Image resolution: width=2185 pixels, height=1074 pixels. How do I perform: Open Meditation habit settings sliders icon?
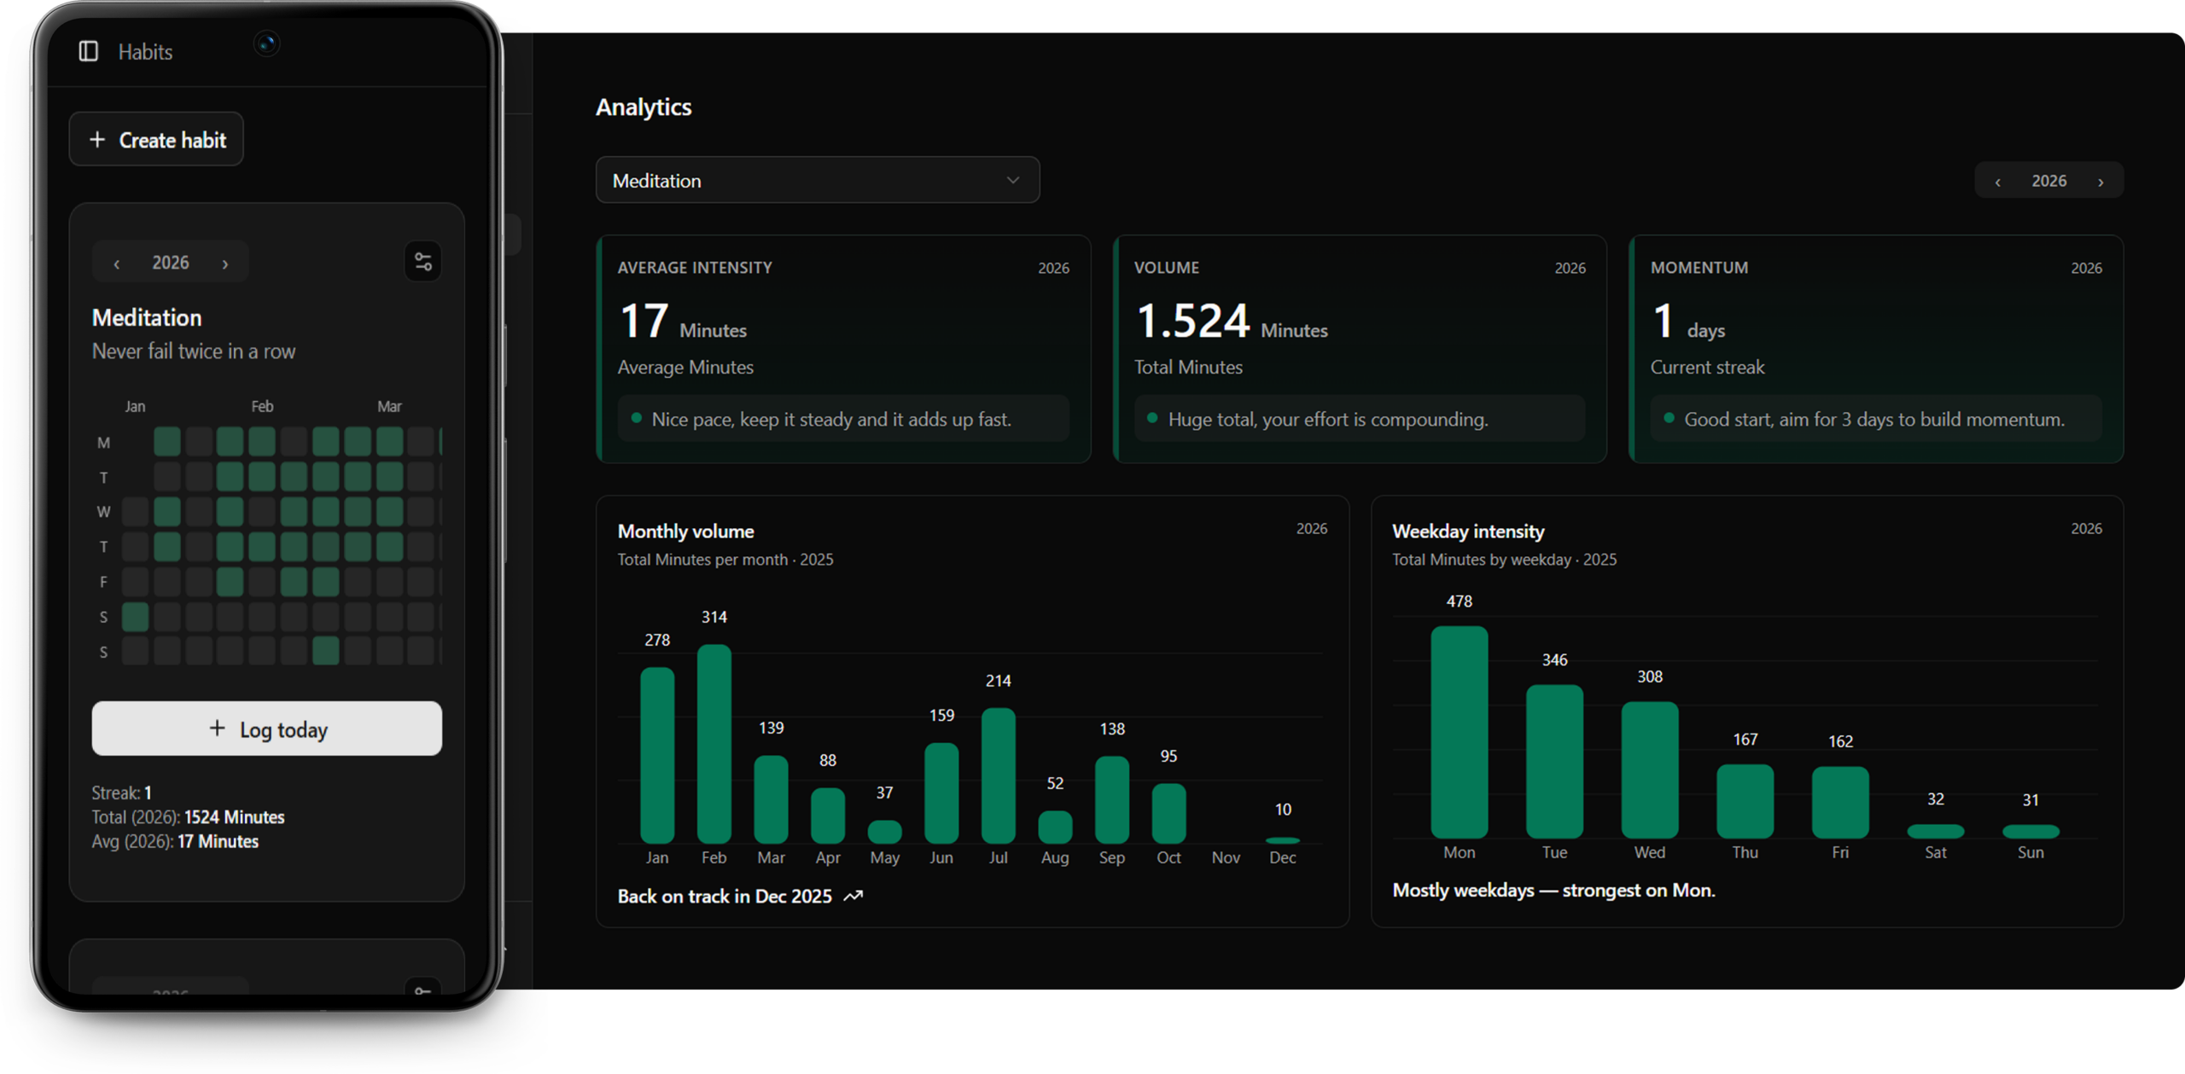point(422,262)
